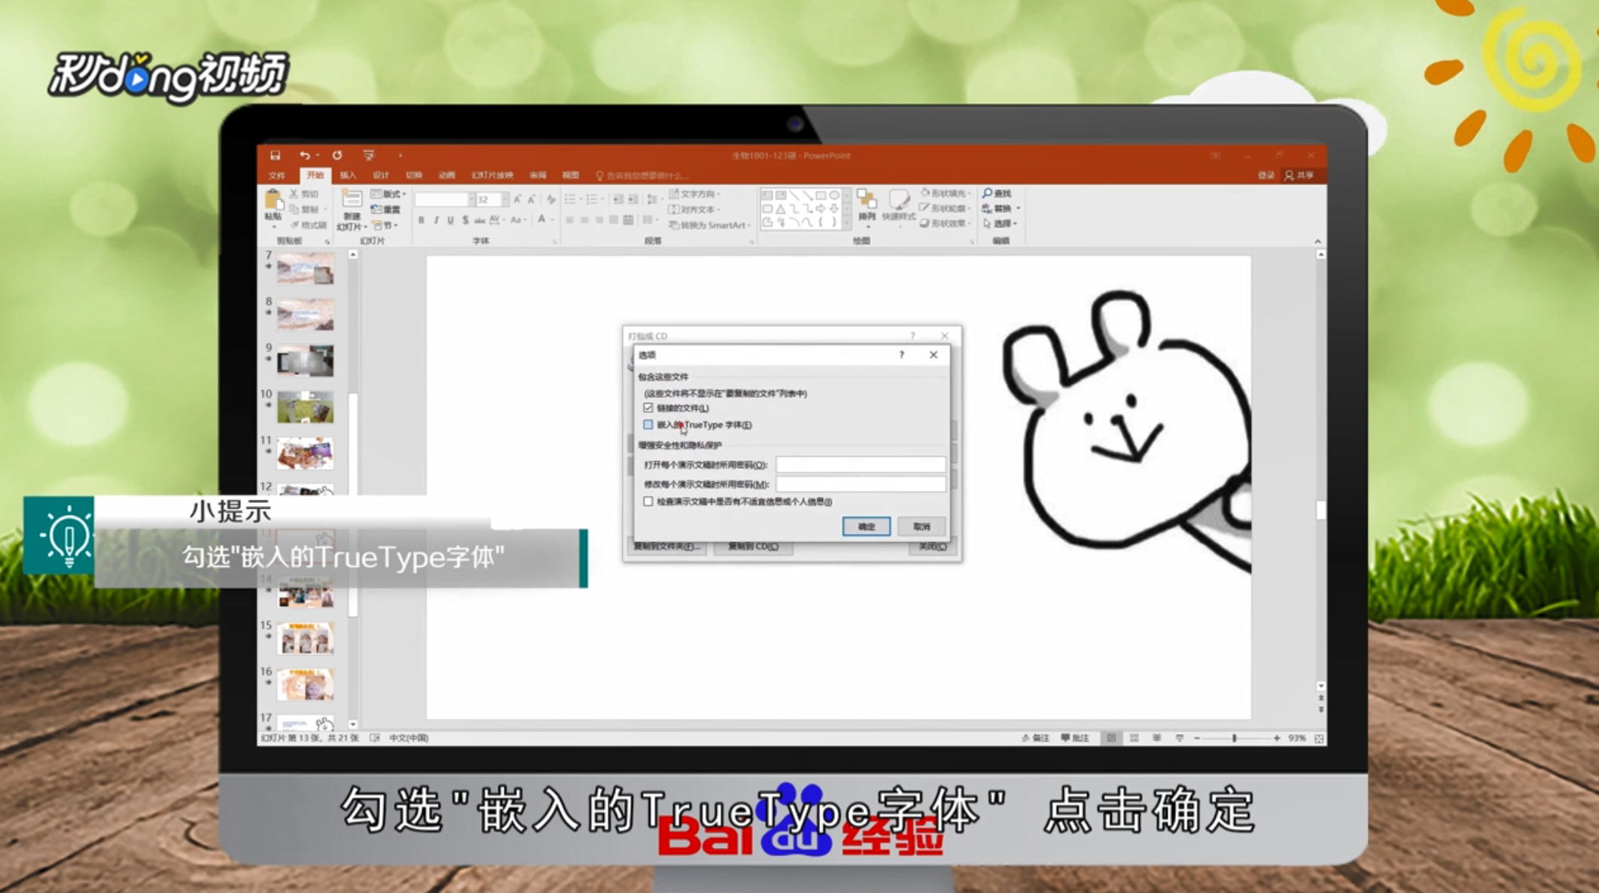Apply Bold formatting with B icon
Image resolution: width=1599 pixels, height=893 pixels.
pos(421,220)
